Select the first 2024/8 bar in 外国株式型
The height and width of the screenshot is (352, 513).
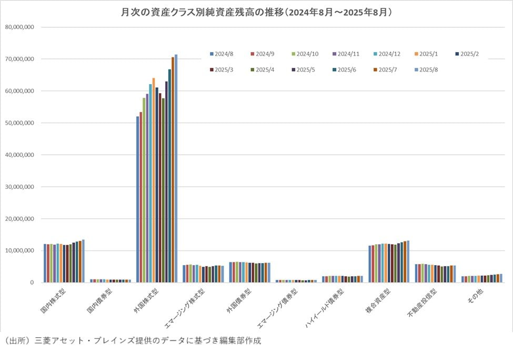coord(138,200)
